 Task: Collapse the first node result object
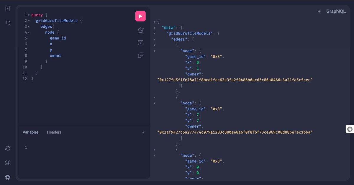(x=155, y=51)
